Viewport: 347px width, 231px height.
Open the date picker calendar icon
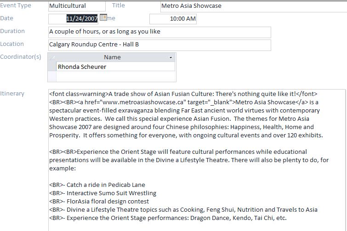click(103, 17)
